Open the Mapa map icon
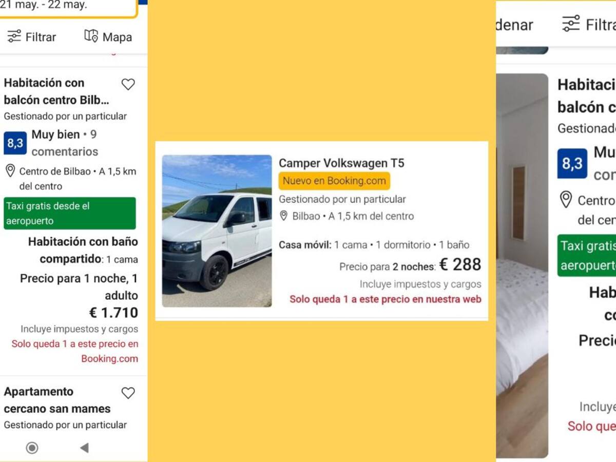616x462 pixels. 91,36
